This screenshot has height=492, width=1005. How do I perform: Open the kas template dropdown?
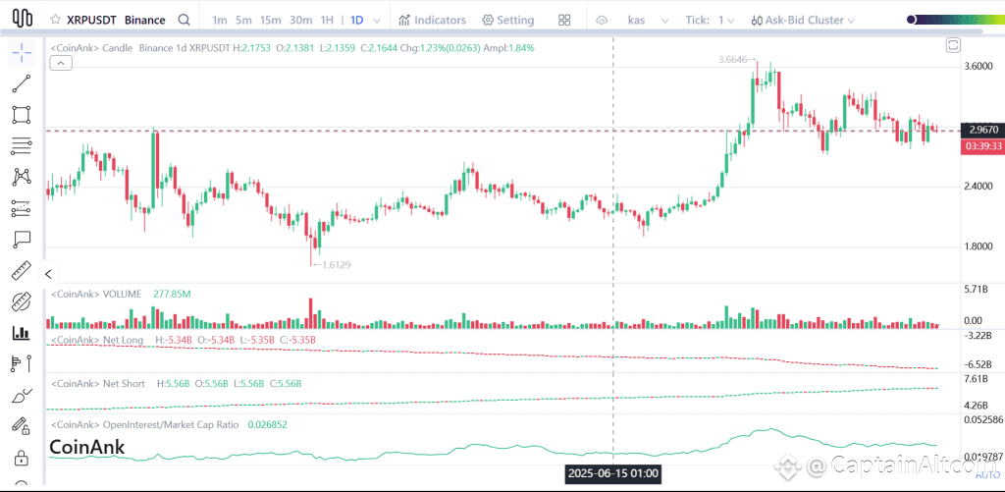648,20
